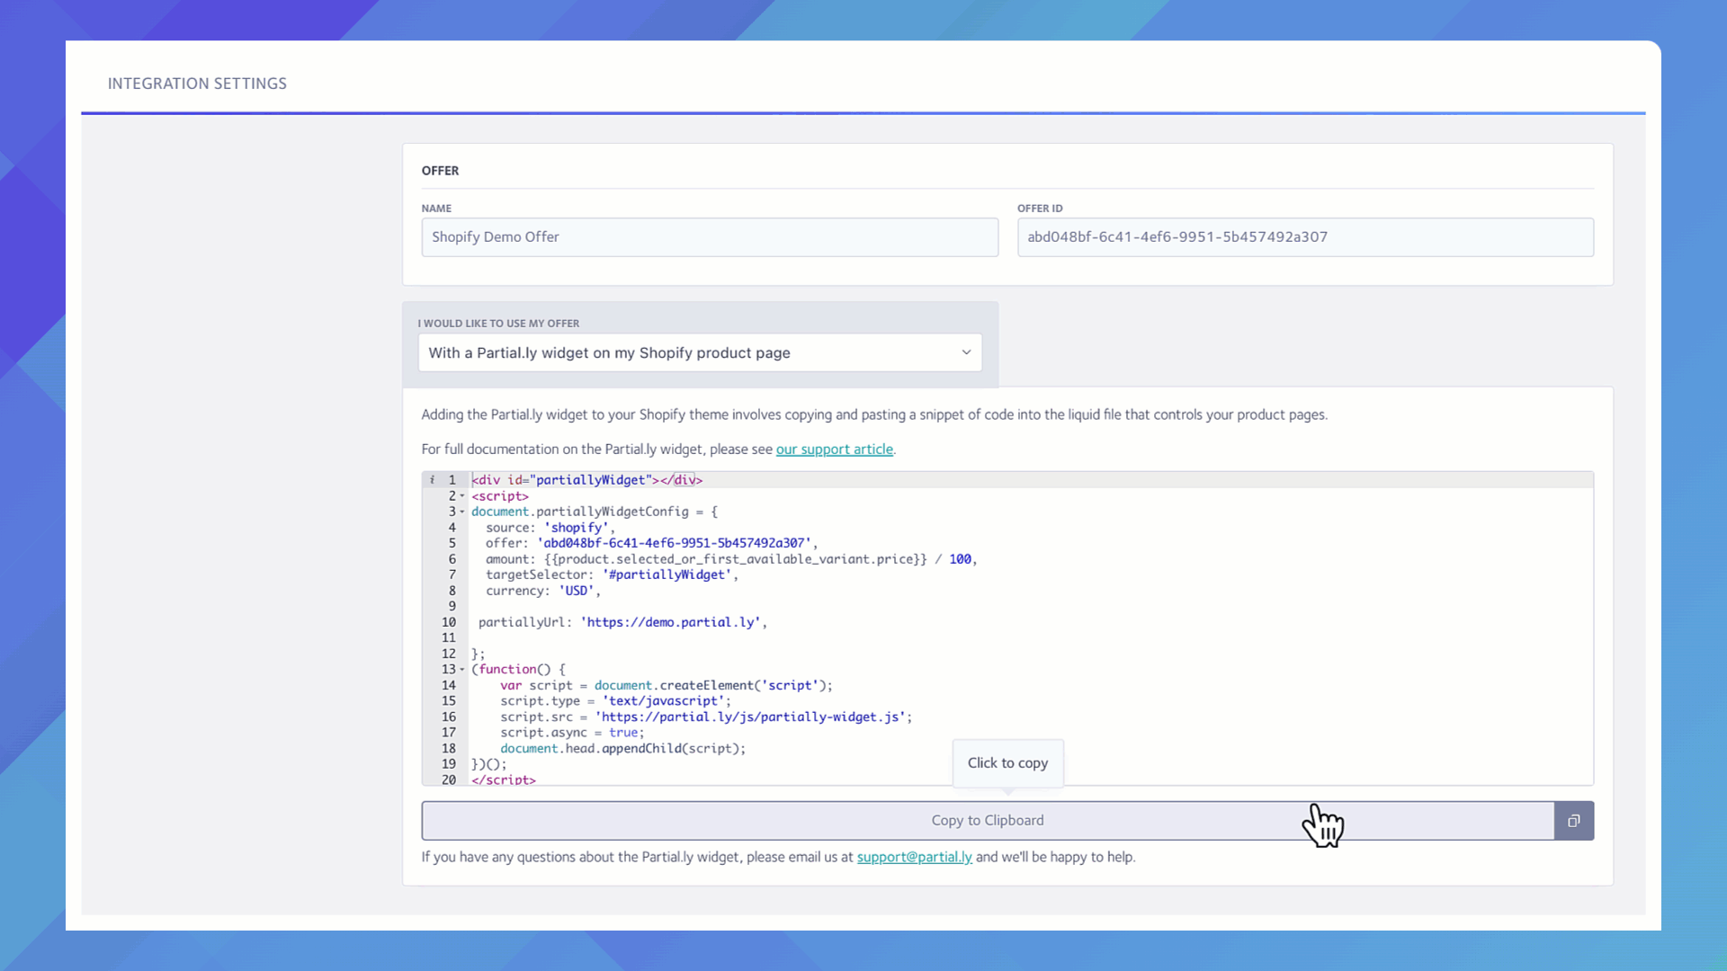The width and height of the screenshot is (1727, 971).
Task: Click the script.src URL on line 16
Action: pyautogui.click(x=753, y=717)
